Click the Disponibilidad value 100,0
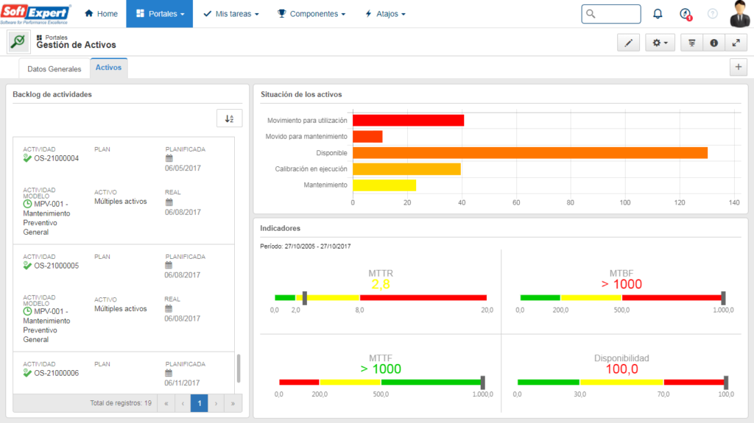 point(621,369)
